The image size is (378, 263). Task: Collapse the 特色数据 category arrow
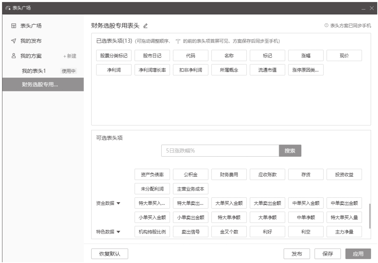click(x=118, y=232)
